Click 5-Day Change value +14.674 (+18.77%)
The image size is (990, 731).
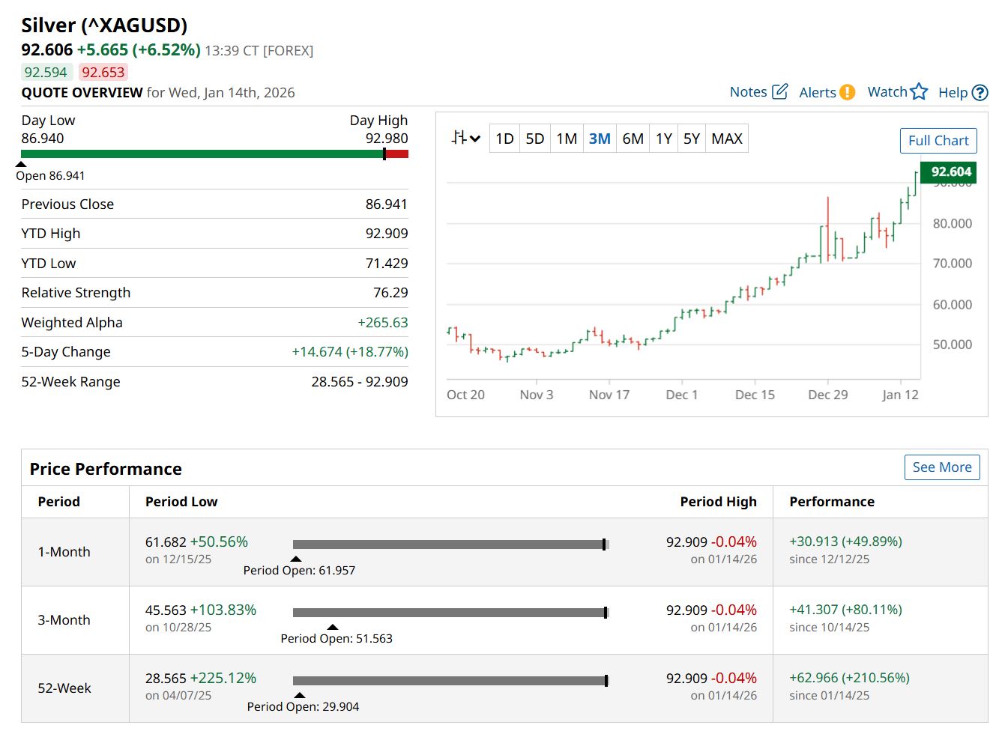point(350,352)
